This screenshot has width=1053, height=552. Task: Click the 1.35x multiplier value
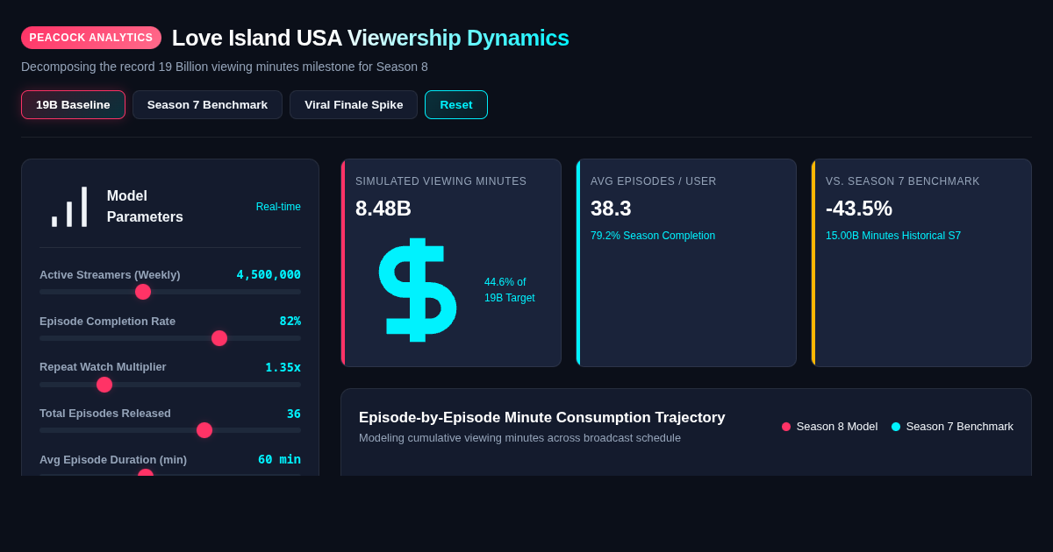[283, 367]
